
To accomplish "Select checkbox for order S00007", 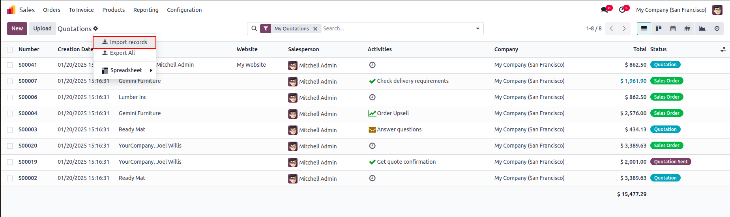I will point(10,81).
